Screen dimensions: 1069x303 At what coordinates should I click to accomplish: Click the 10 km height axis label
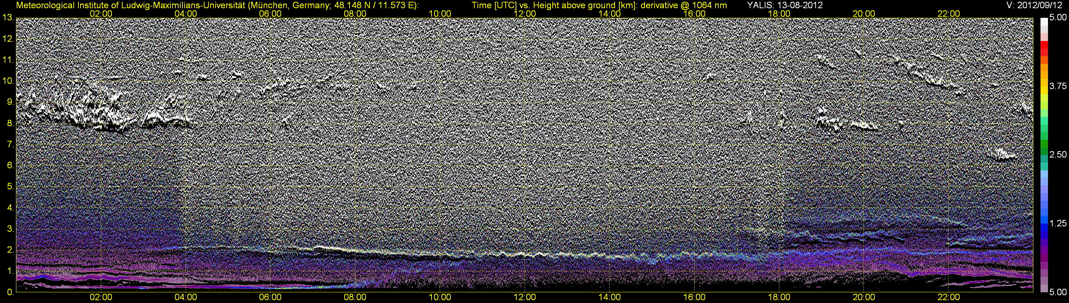tap(8, 81)
